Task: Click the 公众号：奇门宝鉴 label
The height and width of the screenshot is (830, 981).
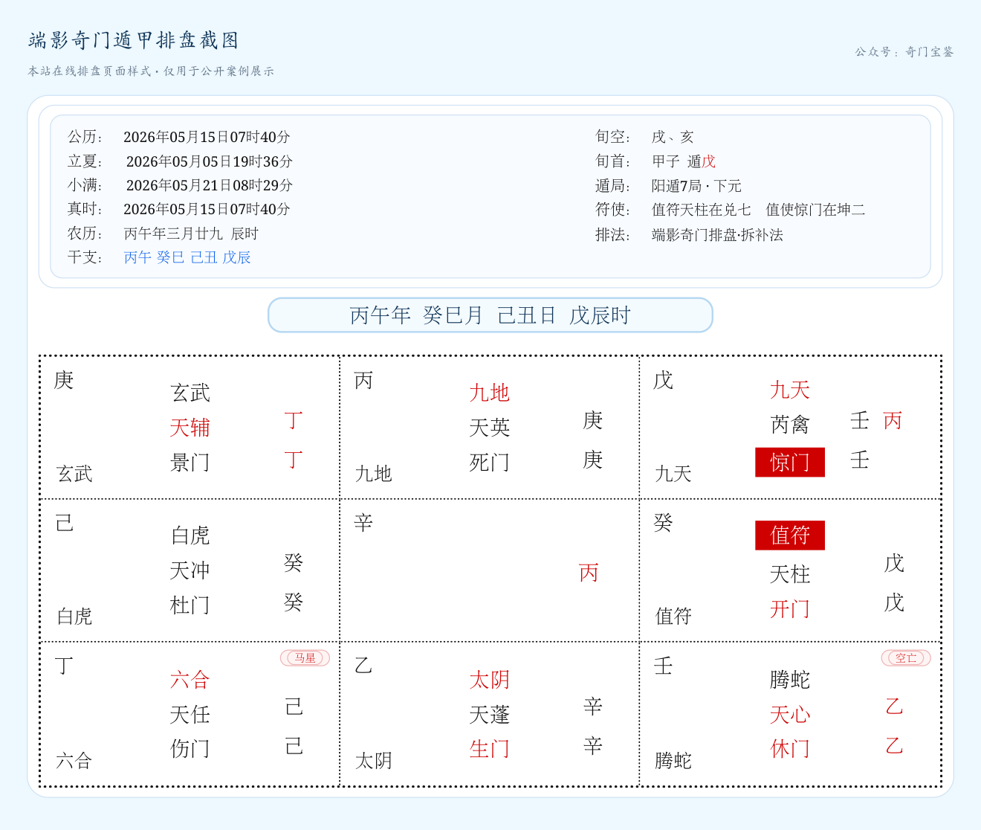Action: coord(904,52)
